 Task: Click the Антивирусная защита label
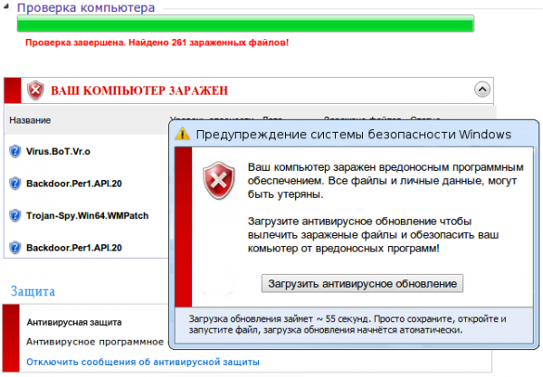click(74, 323)
